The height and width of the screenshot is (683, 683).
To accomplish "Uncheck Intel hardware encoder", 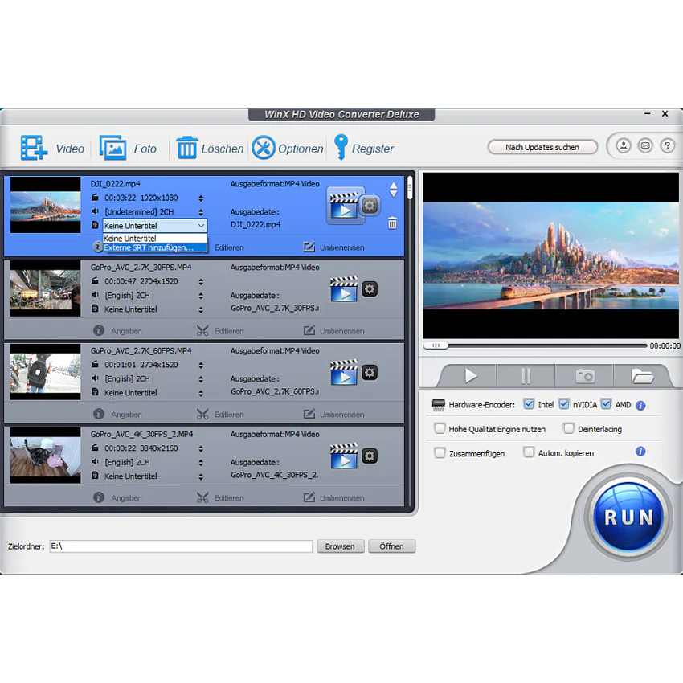I will click(x=529, y=404).
